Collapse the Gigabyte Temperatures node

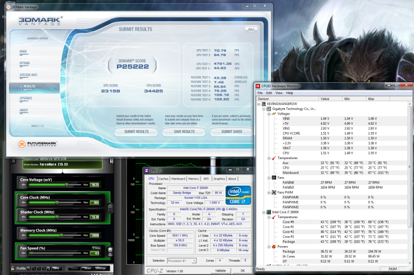[x=269, y=158]
